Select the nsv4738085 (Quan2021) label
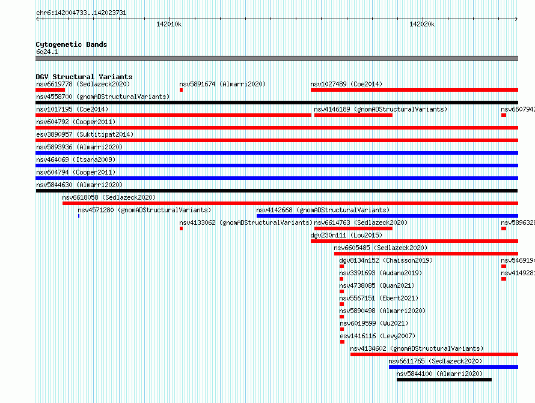Screen dimensions: 535x403 coord(377,285)
